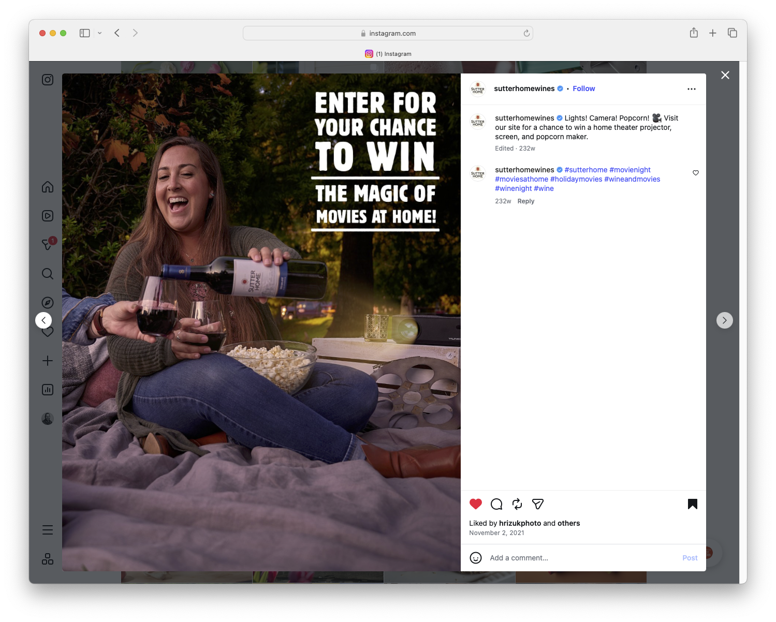
Task: Unlike the post by clicking the red heart
Action: click(475, 503)
